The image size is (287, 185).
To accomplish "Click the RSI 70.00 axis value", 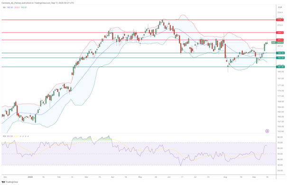I will 280,142.
